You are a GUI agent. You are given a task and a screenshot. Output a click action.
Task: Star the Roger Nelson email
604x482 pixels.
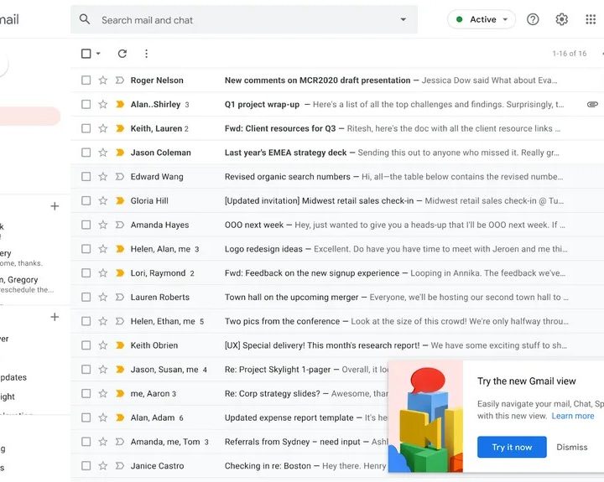coord(102,80)
